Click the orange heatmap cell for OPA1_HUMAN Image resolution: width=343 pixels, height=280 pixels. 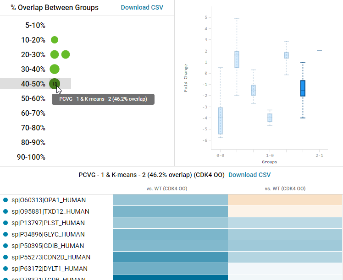click(285, 200)
